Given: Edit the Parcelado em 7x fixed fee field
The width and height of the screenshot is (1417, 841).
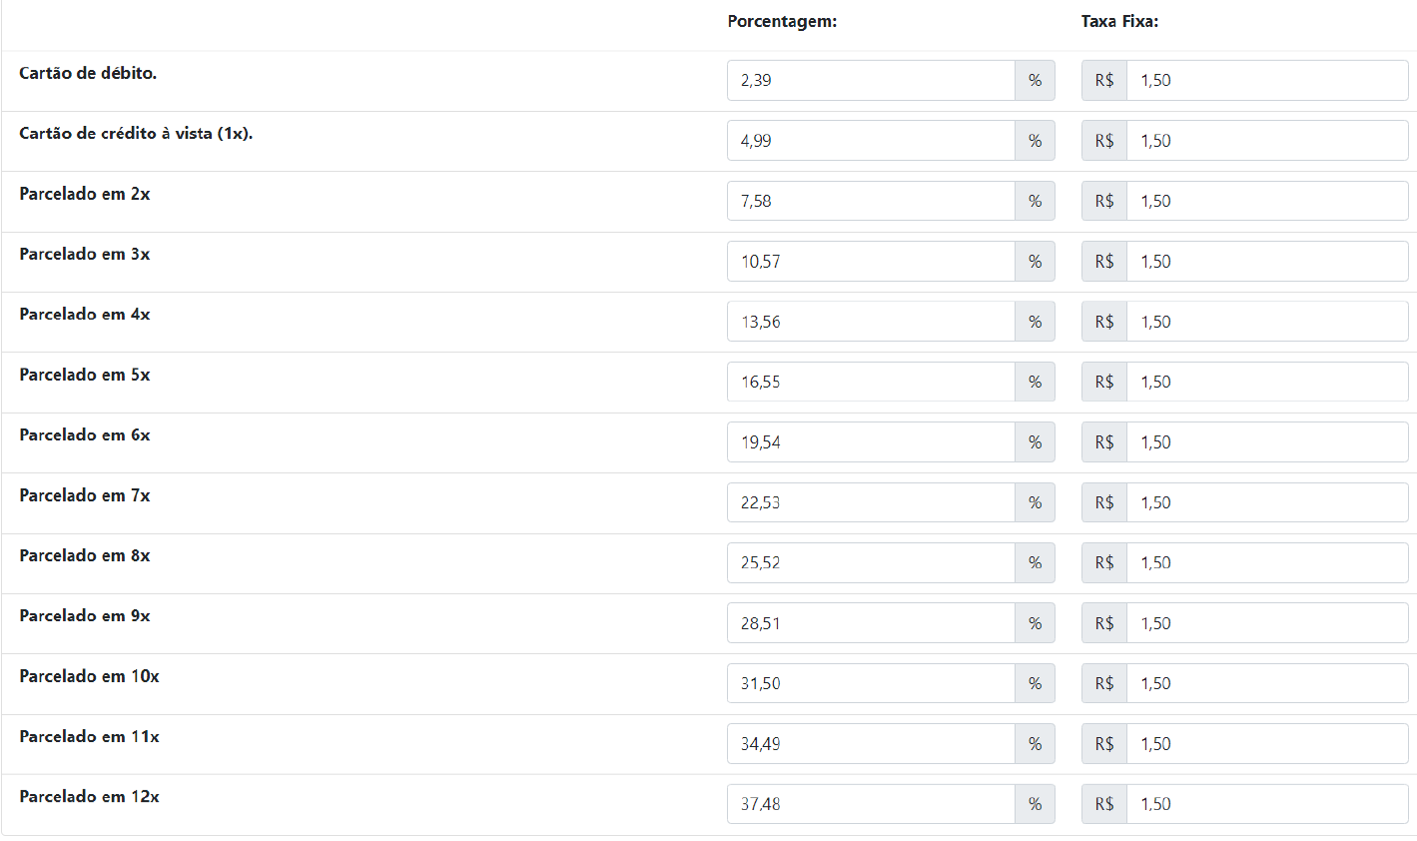Looking at the screenshot, I should pyautogui.click(x=1266, y=502).
